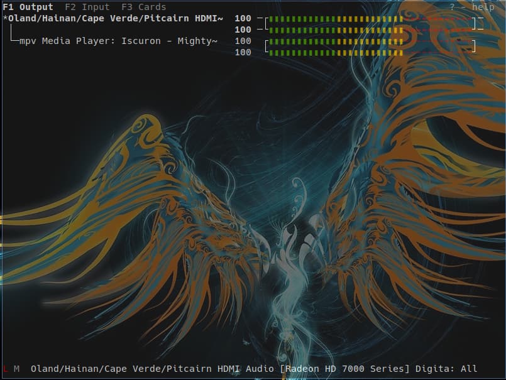Show the "? - help" screen
This screenshot has width=506, height=380.
coord(472,7)
